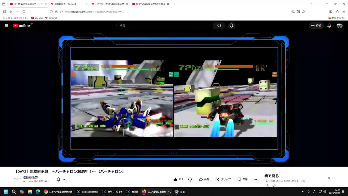
Task: Open Firefox account profile icon
Action: point(331,12)
